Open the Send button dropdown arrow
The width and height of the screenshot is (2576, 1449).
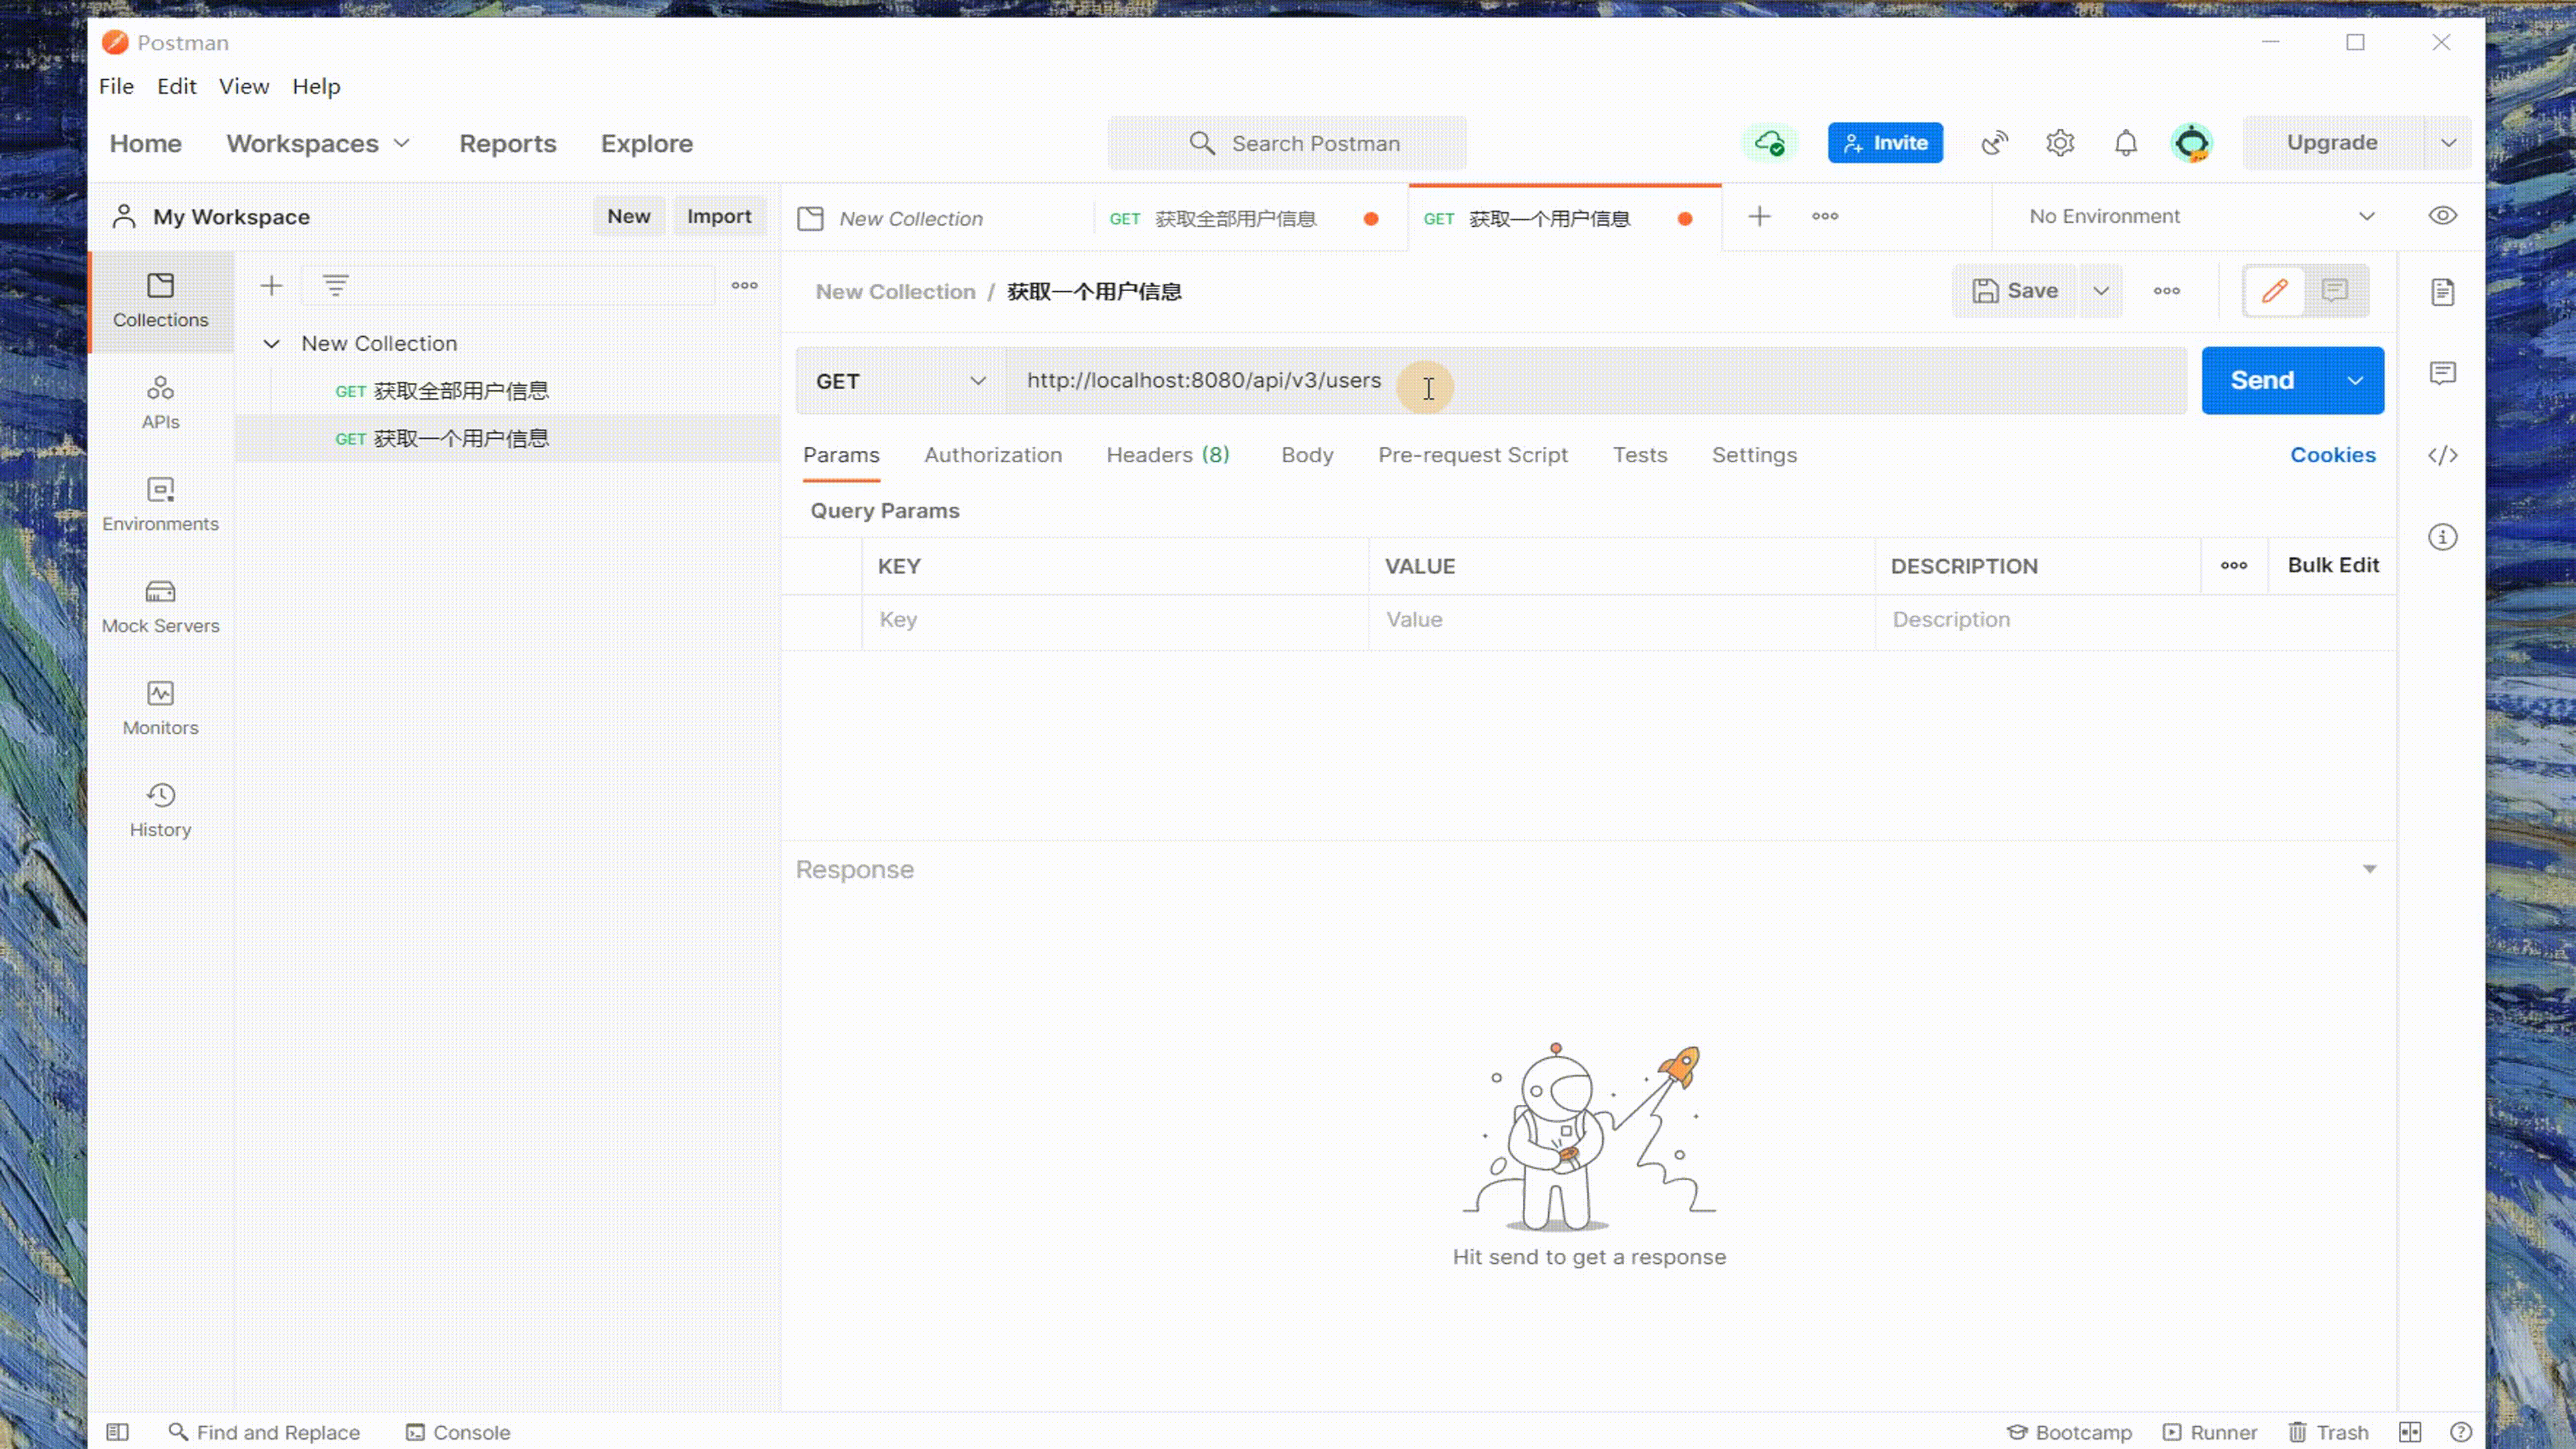tap(2355, 381)
